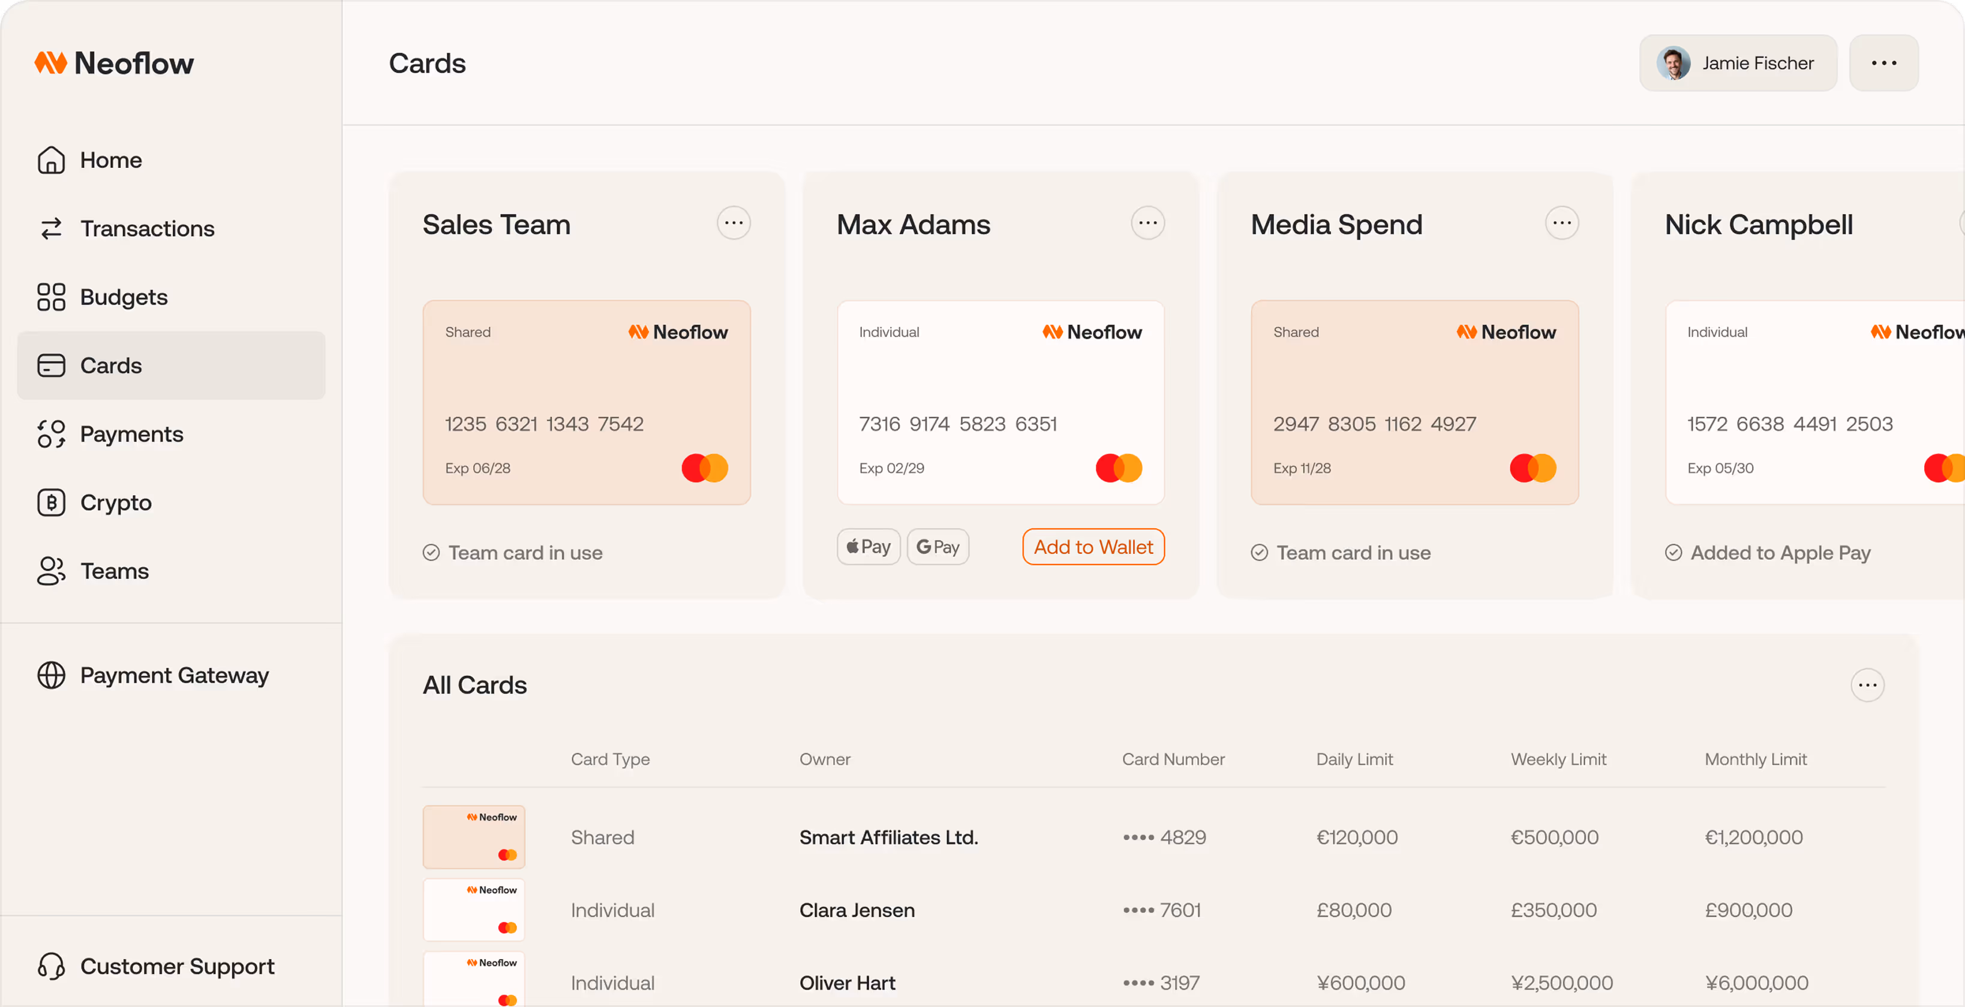This screenshot has height=1007, width=1965.
Task: Open the top-right ellipsis menu
Action: pos(1883,62)
